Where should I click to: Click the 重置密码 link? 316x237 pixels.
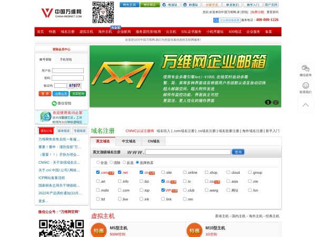coord(272,12)
